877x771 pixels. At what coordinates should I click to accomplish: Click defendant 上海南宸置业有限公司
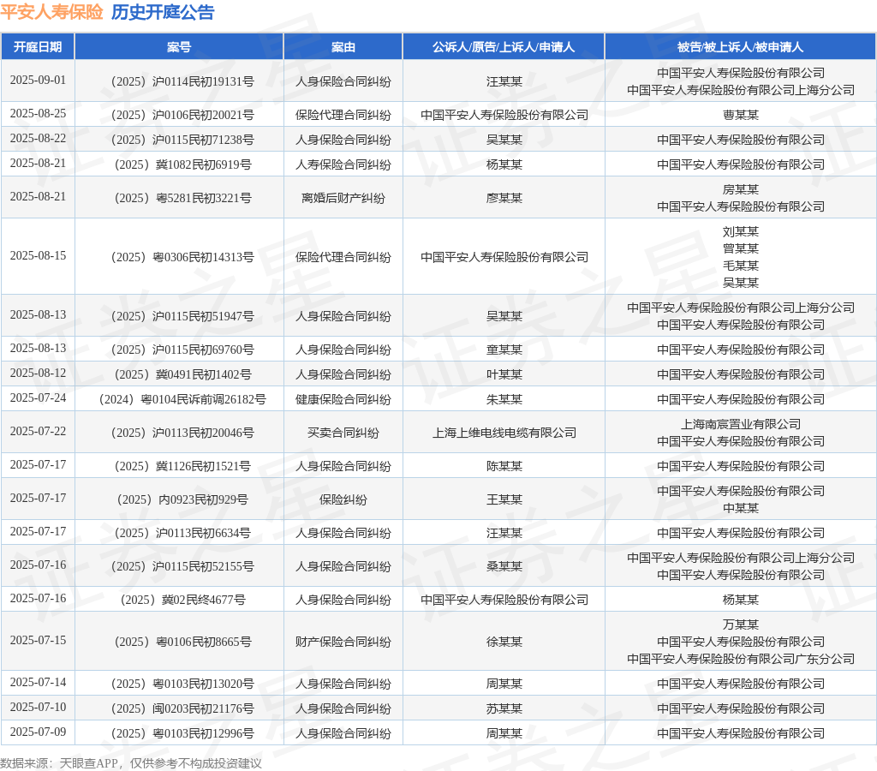pyautogui.click(x=741, y=425)
